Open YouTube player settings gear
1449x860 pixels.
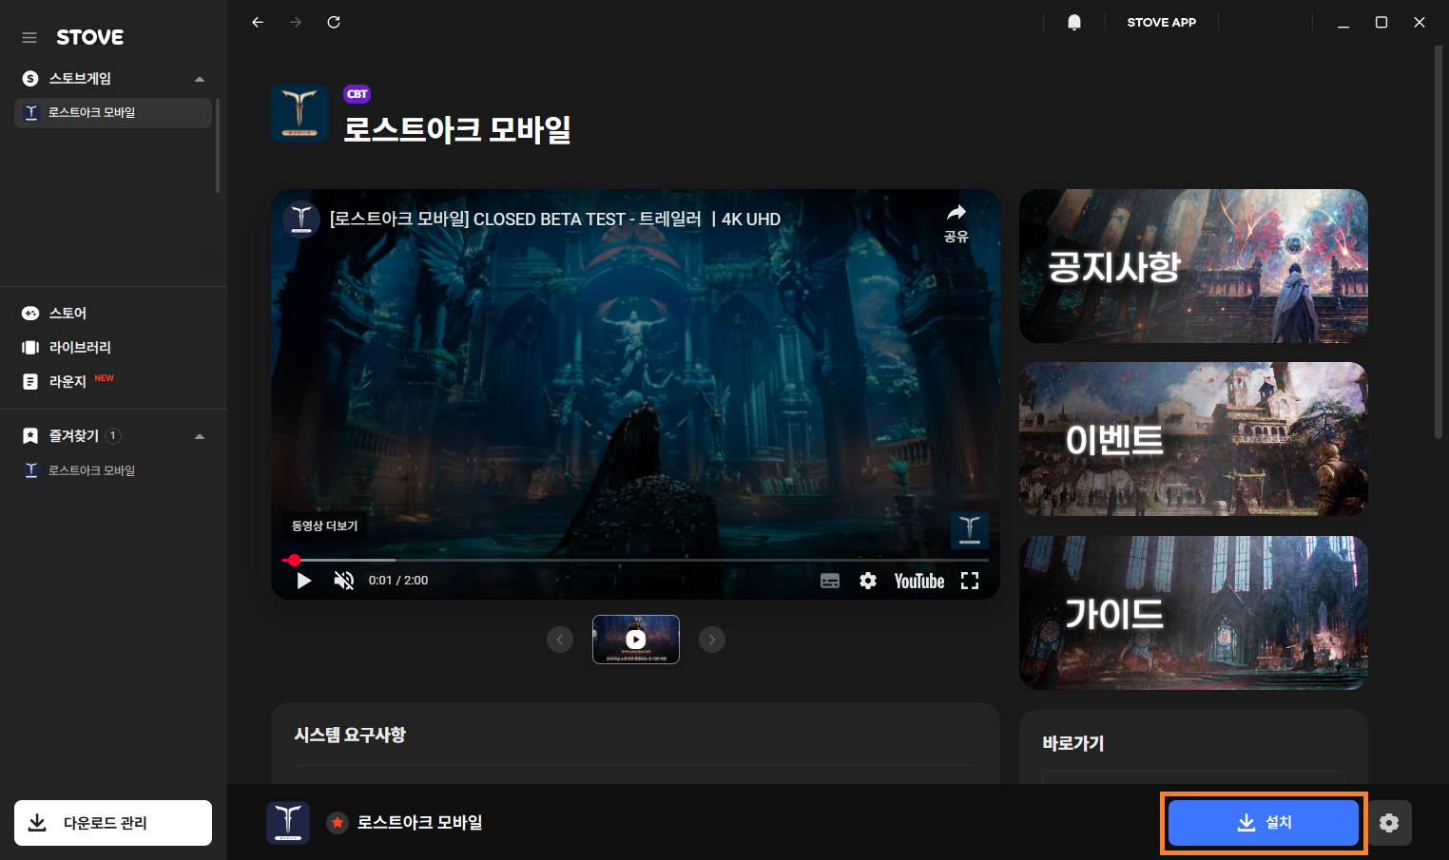pos(868,581)
